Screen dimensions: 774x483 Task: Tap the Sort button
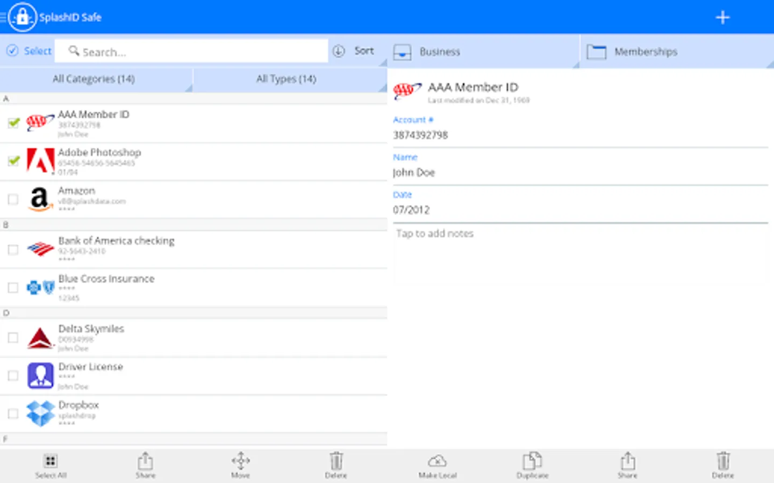pos(354,51)
